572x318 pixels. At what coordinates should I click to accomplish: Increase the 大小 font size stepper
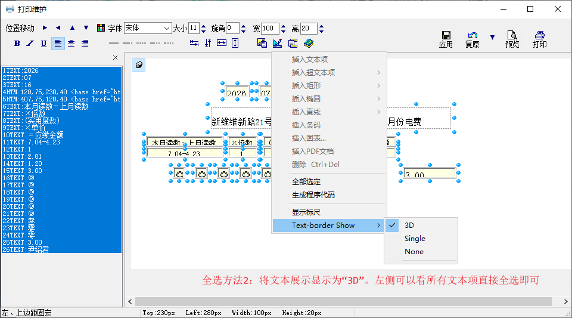204,26
